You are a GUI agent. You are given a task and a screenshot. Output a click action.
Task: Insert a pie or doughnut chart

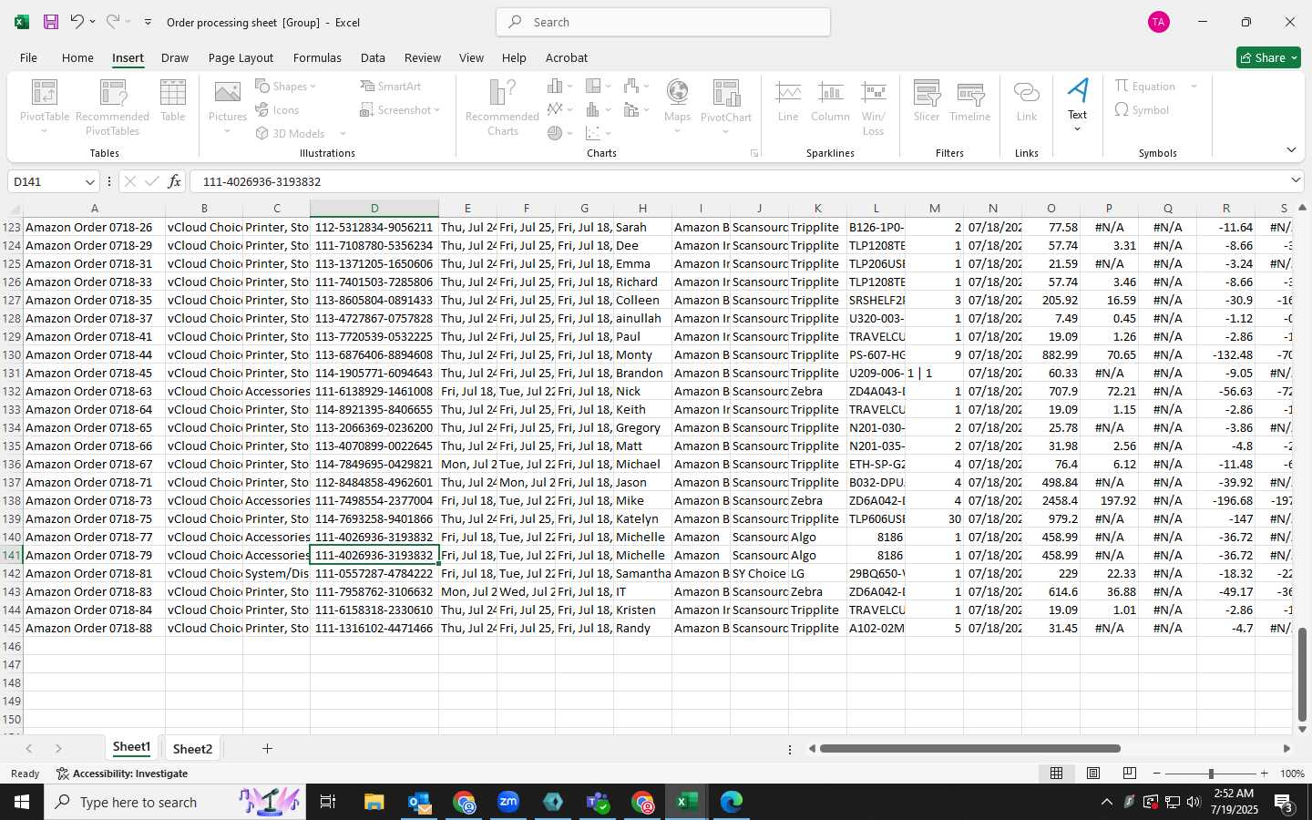(559, 133)
